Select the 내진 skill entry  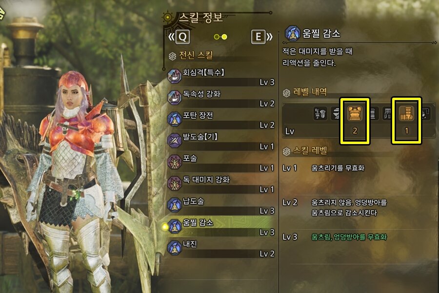tap(221, 248)
